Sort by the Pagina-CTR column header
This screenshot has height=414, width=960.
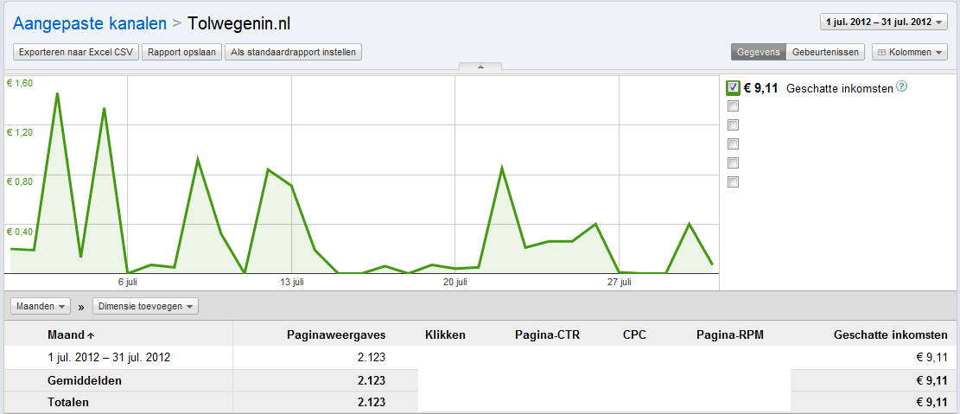(x=547, y=335)
